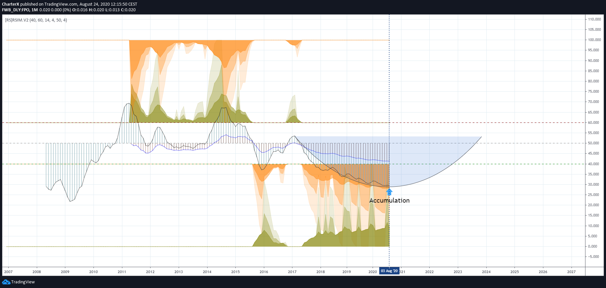
Task: Click the 75.000 price scale value
Action: [594, 91]
